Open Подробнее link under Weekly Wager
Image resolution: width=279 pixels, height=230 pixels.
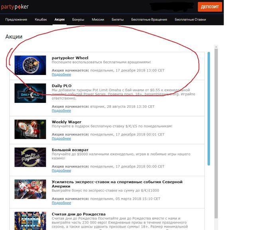click(61, 138)
